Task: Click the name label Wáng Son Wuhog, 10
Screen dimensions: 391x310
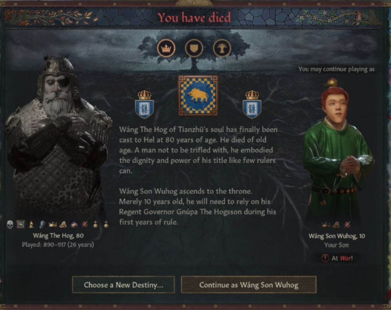Action: [x=337, y=236]
